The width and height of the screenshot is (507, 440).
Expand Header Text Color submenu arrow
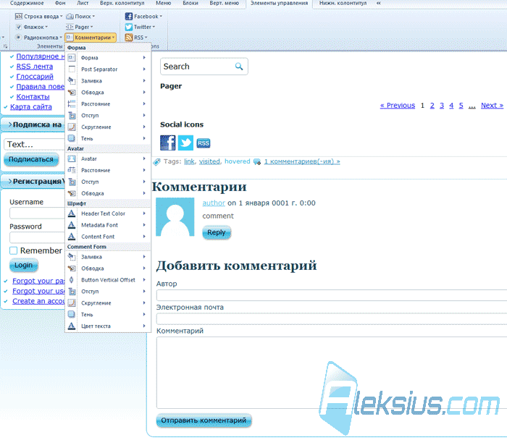coord(144,213)
